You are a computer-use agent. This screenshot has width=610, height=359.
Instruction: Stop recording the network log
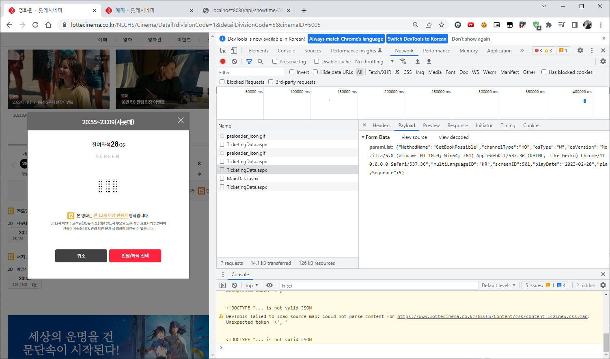tap(223, 61)
